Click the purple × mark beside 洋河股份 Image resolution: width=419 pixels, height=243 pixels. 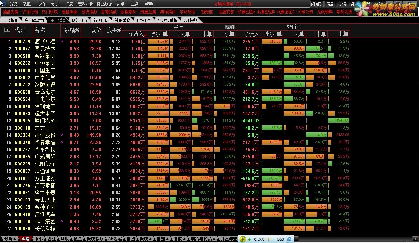tap(62, 135)
